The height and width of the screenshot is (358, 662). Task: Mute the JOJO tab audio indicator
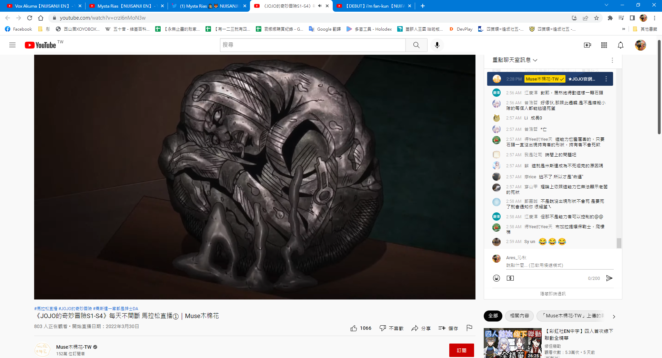320,6
